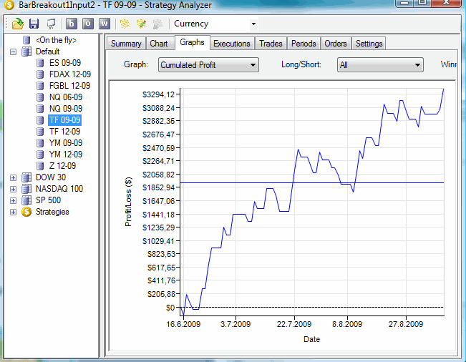
Task: Open the Long/Short dropdown showing All
Action: click(x=418, y=65)
